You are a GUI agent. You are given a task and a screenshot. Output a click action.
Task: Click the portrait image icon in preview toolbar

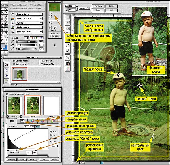point(68,63)
